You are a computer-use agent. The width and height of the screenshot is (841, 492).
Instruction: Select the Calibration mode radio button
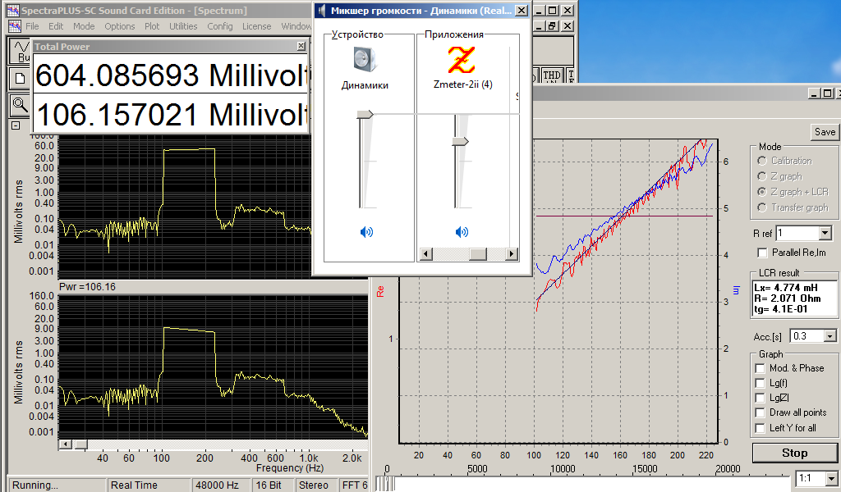(x=762, y=161)
